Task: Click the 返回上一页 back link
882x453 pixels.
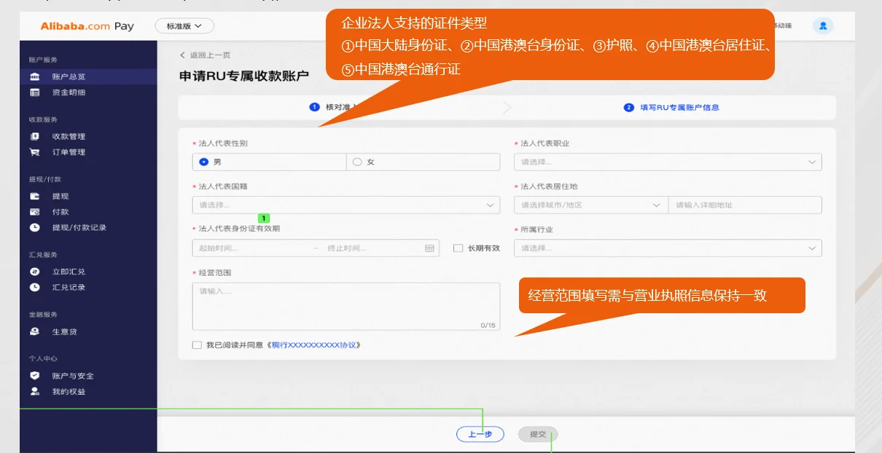Action: (206, 55)
